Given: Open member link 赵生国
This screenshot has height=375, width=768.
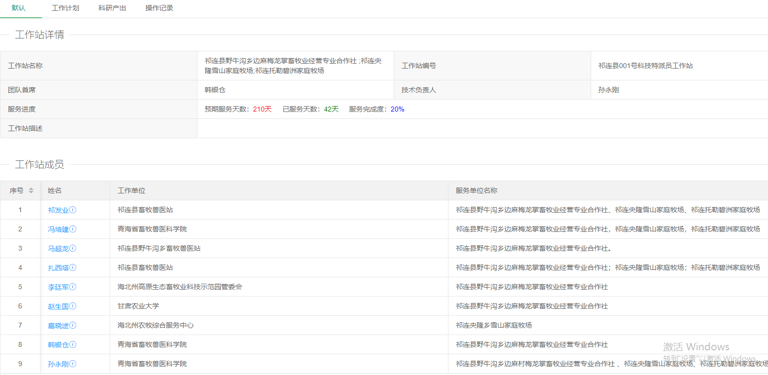Looking at the screenshot, I should (58, 306).
